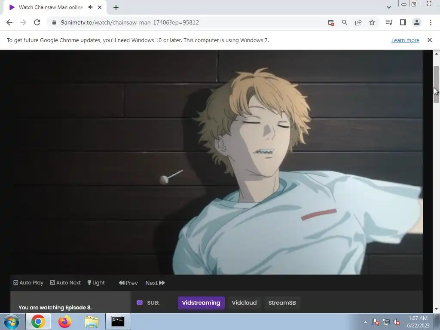Click the video player frame

tap(217, 162)
